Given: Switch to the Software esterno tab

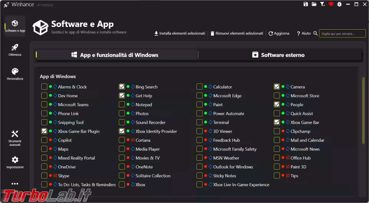Looking at the screenshot, I should click(x=279, y=55).
